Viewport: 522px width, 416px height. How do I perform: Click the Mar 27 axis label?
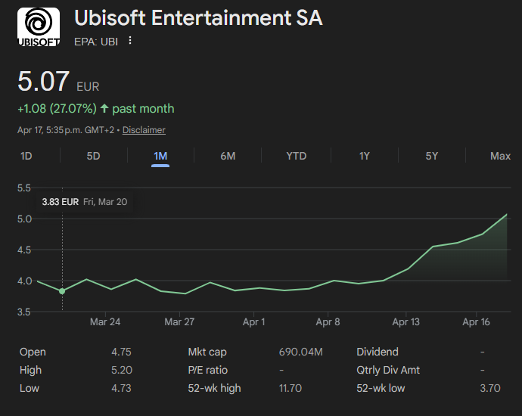[179, 321]
